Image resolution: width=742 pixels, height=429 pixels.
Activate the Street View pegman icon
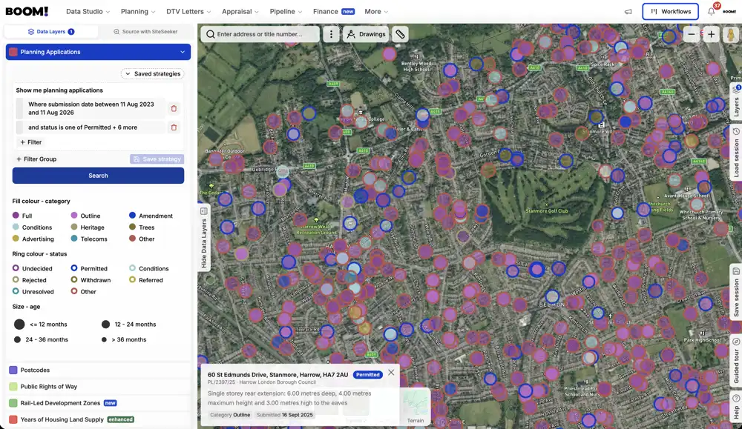(x=731, y=35)
